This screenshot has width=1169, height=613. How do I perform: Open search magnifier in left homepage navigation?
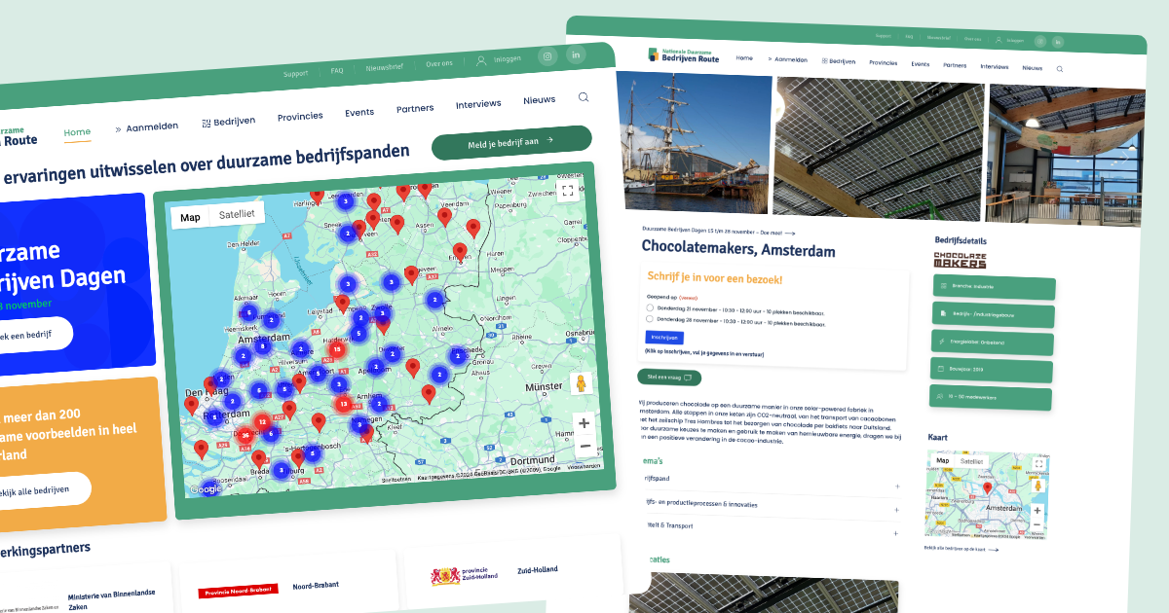pyautogui.click(x=584, y=97)
